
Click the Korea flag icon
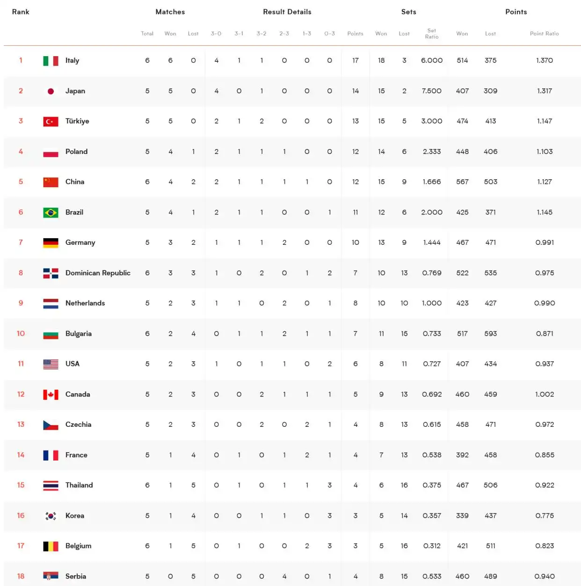pos(51,516)
